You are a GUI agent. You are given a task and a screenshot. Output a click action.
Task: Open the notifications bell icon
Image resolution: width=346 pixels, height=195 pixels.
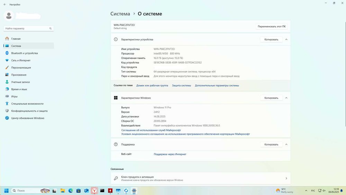pos(342,190)
